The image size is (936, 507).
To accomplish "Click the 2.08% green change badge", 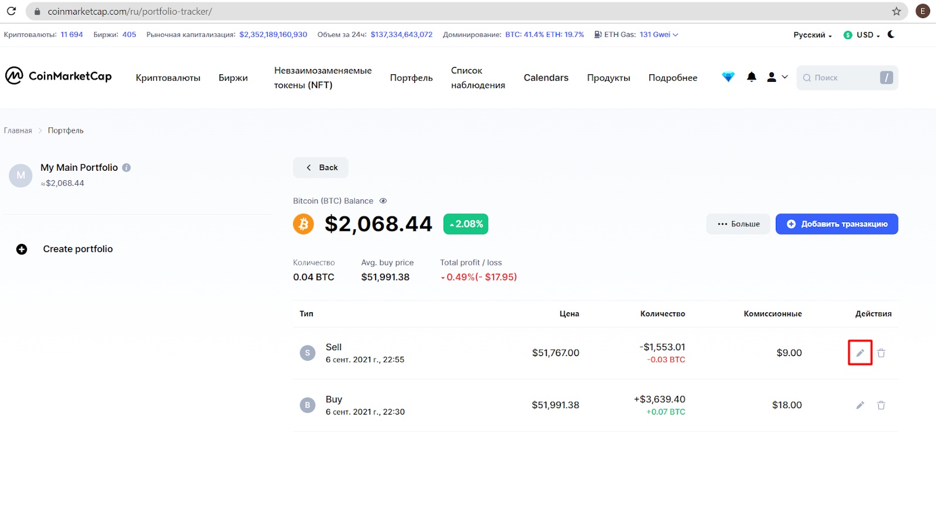I will pos(466,224).
